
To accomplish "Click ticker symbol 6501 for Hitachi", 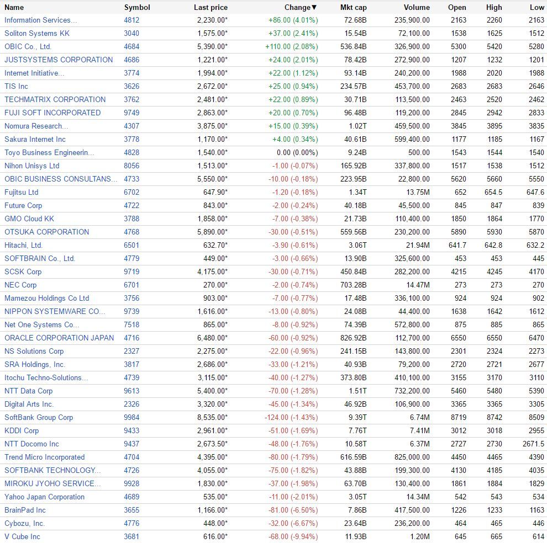I will click(132, 246).
